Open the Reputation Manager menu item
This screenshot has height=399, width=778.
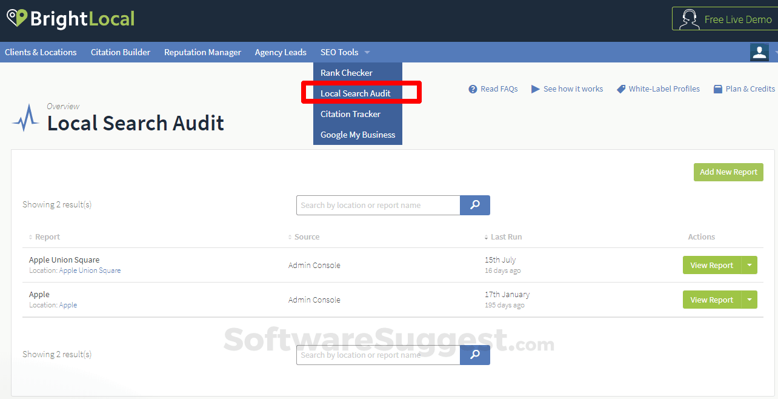202,52
